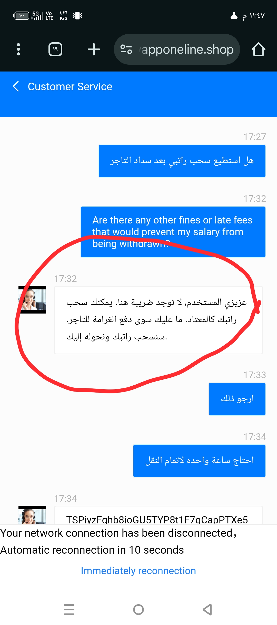Click the apponeline.shop address bar

point(177,49)
